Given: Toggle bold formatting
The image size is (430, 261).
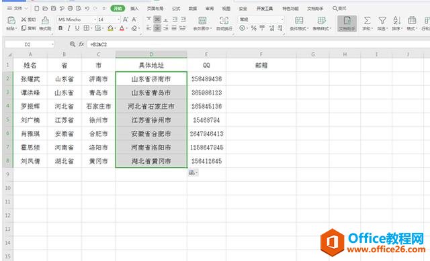Looking at the screenshot, I should [x=60, y=28].
